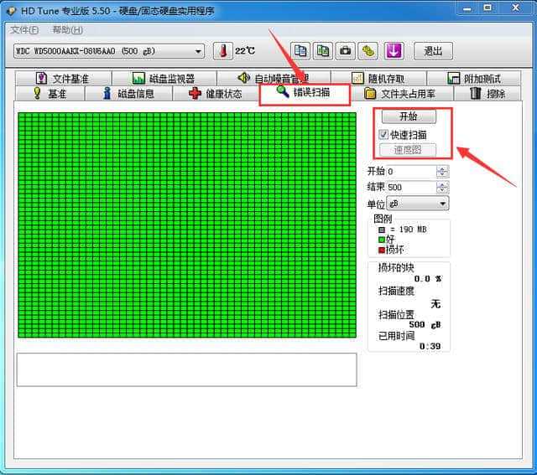Image resolution: width=537 pixels, height=475 pixels.
Task: Click the HD Tune title bar app icon
Action: [x=11, y=11]
